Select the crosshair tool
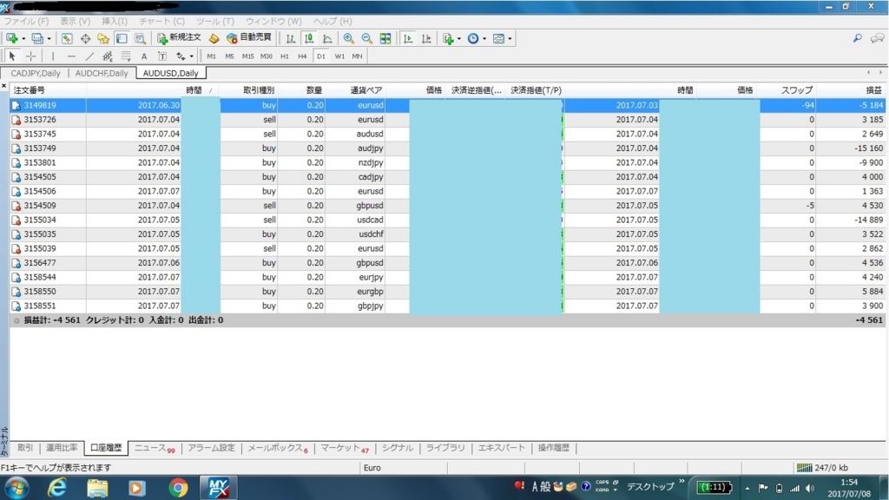The width and height of the screenshot is (889, 500). click(30, 56)
